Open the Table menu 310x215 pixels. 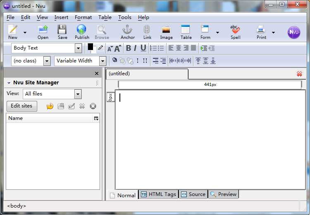[x=105, y=17]
